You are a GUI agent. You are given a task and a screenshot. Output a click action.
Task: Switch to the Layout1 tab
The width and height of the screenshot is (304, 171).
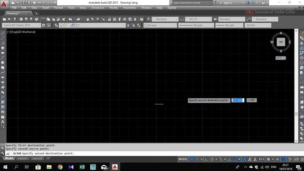coord(22,158)
